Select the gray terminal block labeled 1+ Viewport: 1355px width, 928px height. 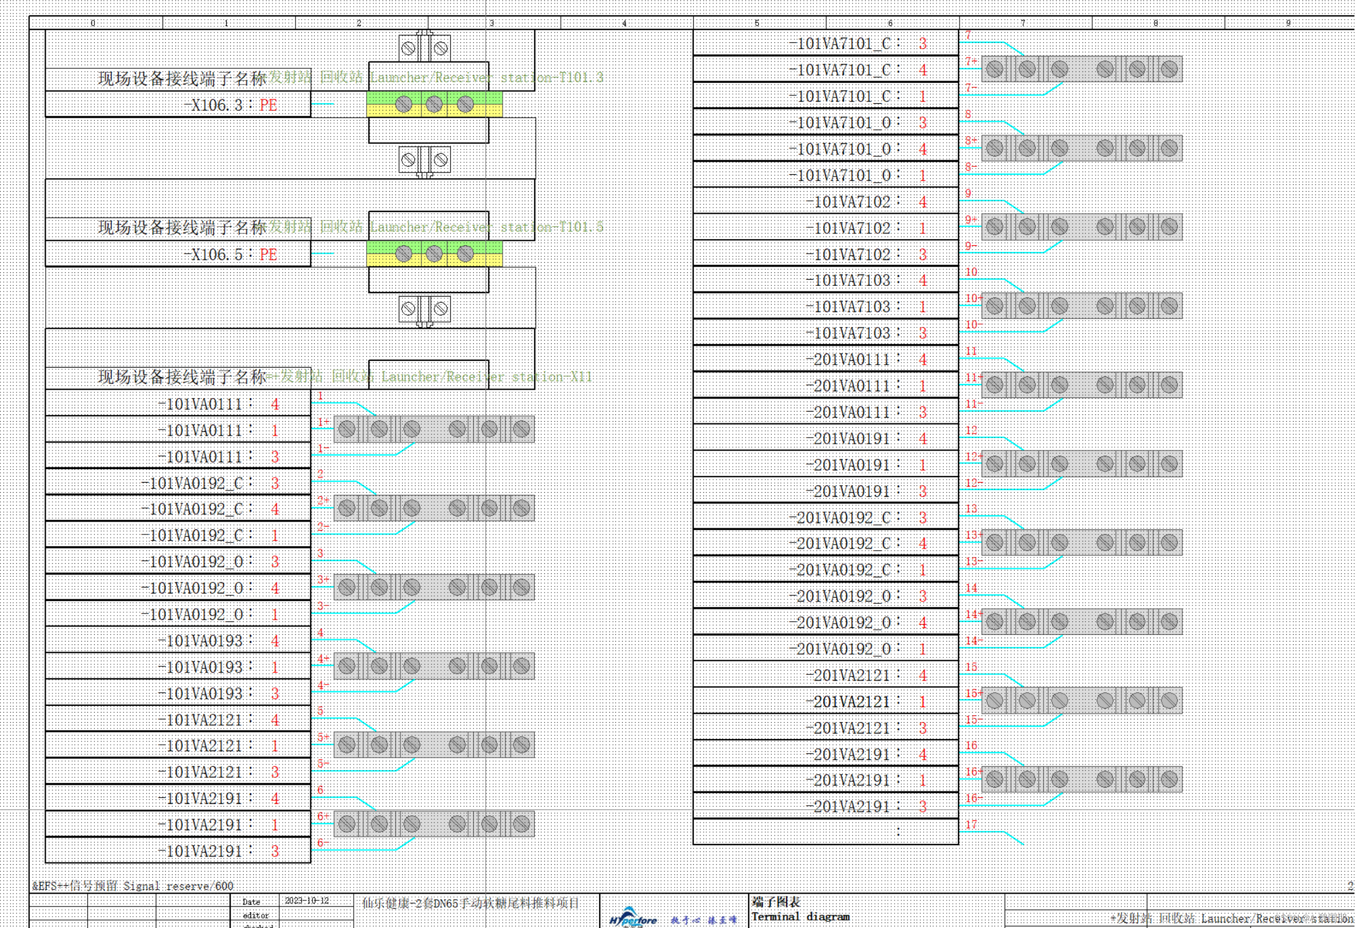pos(434,430)
